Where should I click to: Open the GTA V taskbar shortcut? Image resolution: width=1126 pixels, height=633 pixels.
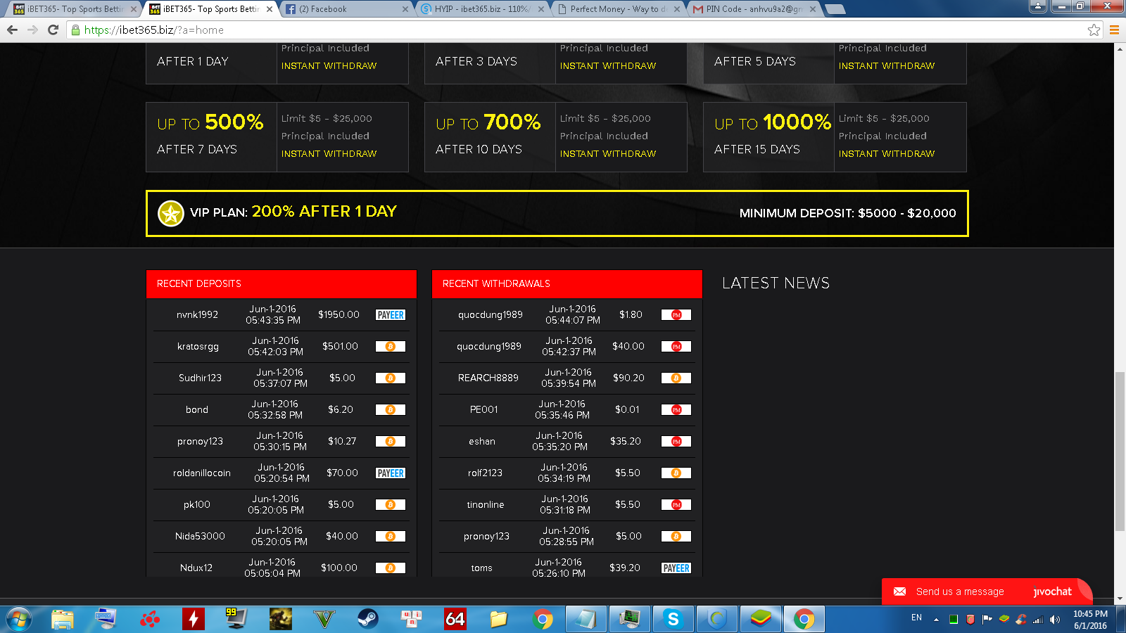click(324, 619)
